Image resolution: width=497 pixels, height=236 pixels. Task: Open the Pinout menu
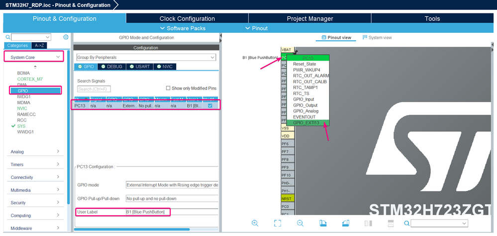[257, 28]
